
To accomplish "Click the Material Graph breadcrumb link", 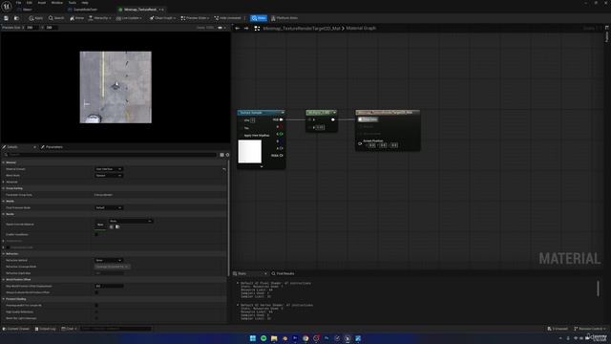I will pos(361,28).
